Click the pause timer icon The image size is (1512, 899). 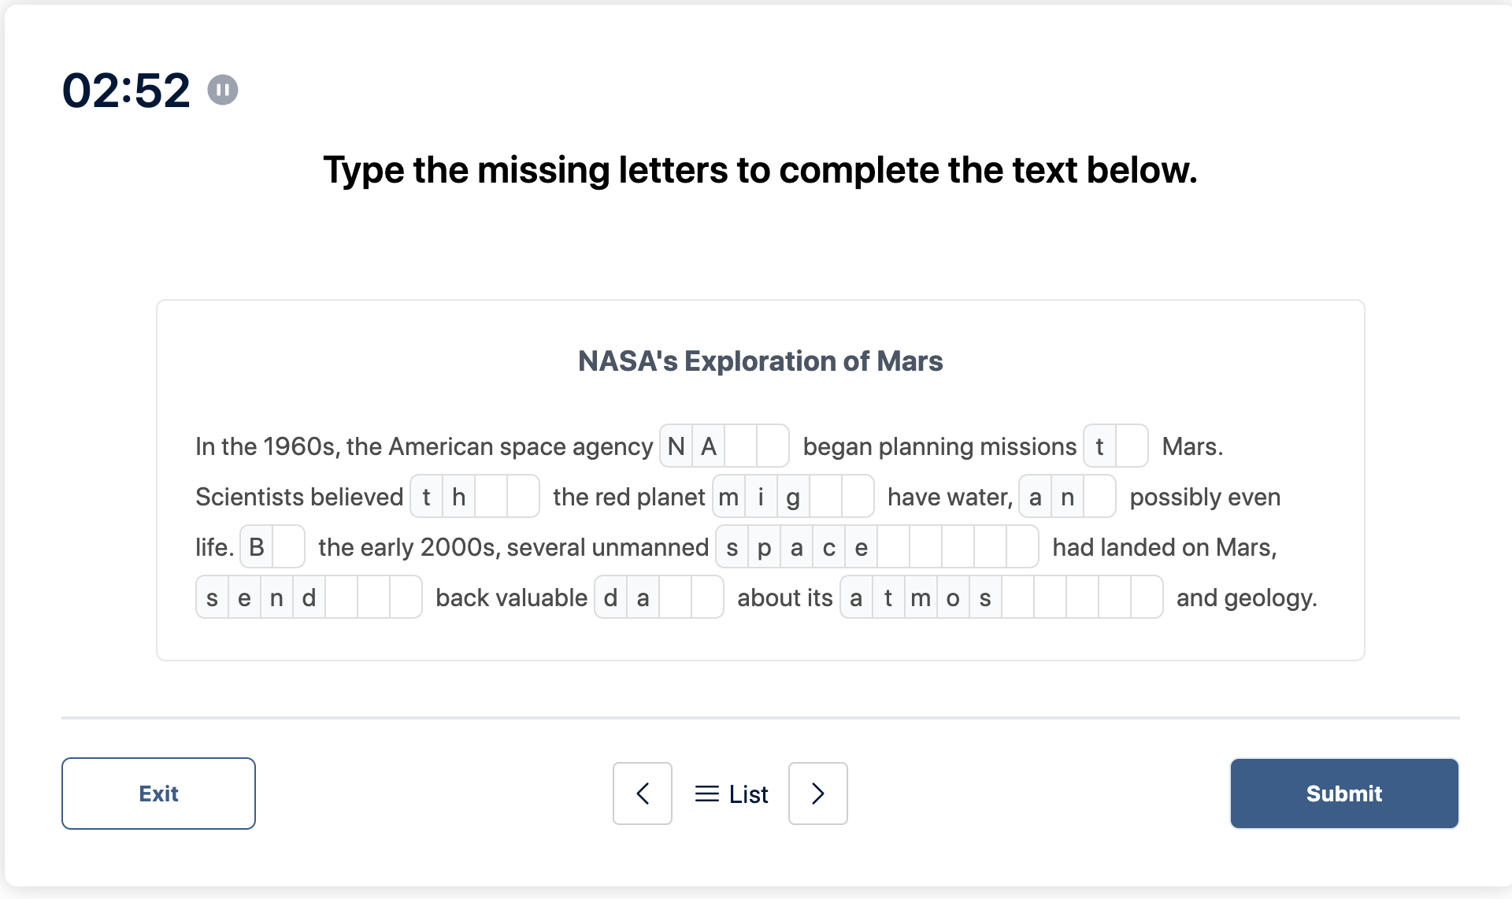(223, 87)
